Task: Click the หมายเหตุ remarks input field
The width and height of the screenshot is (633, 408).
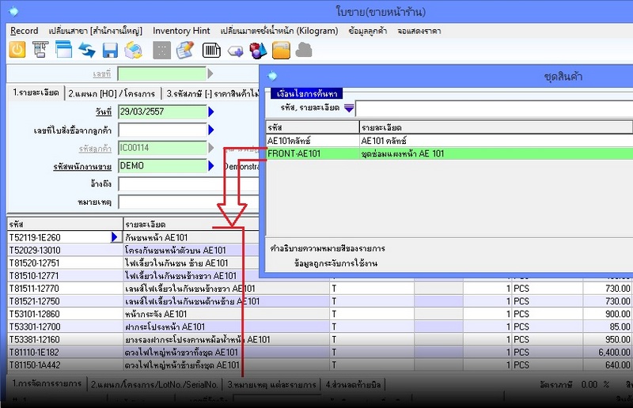Action: 188,202
